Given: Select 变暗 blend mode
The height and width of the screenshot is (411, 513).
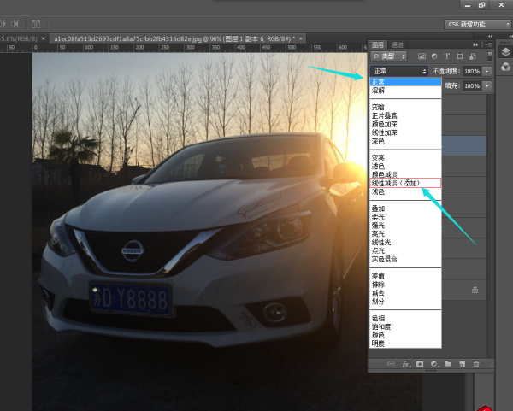Looking at the screenshot, I should point(405,108).
